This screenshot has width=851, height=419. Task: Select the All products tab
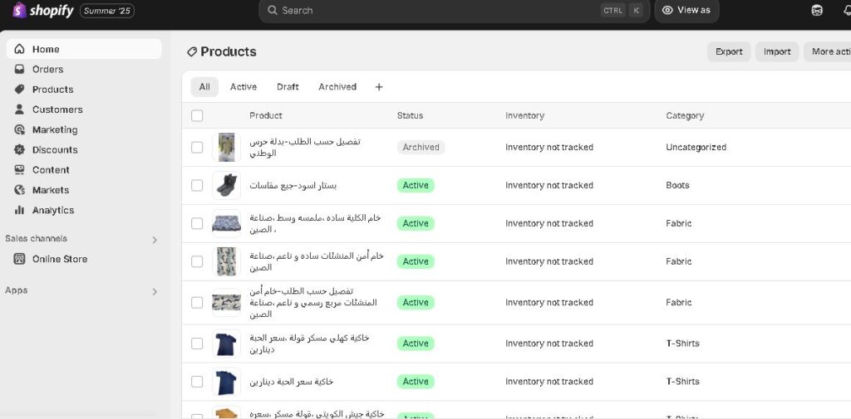(204, 87)
